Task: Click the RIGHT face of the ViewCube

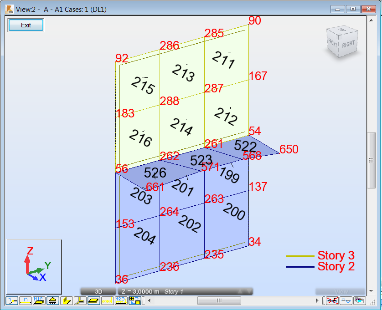Action: coord(349,44)
